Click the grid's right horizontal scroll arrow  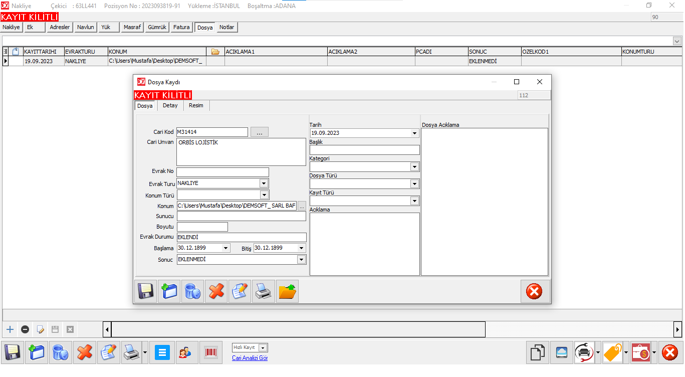click(677, 329)
